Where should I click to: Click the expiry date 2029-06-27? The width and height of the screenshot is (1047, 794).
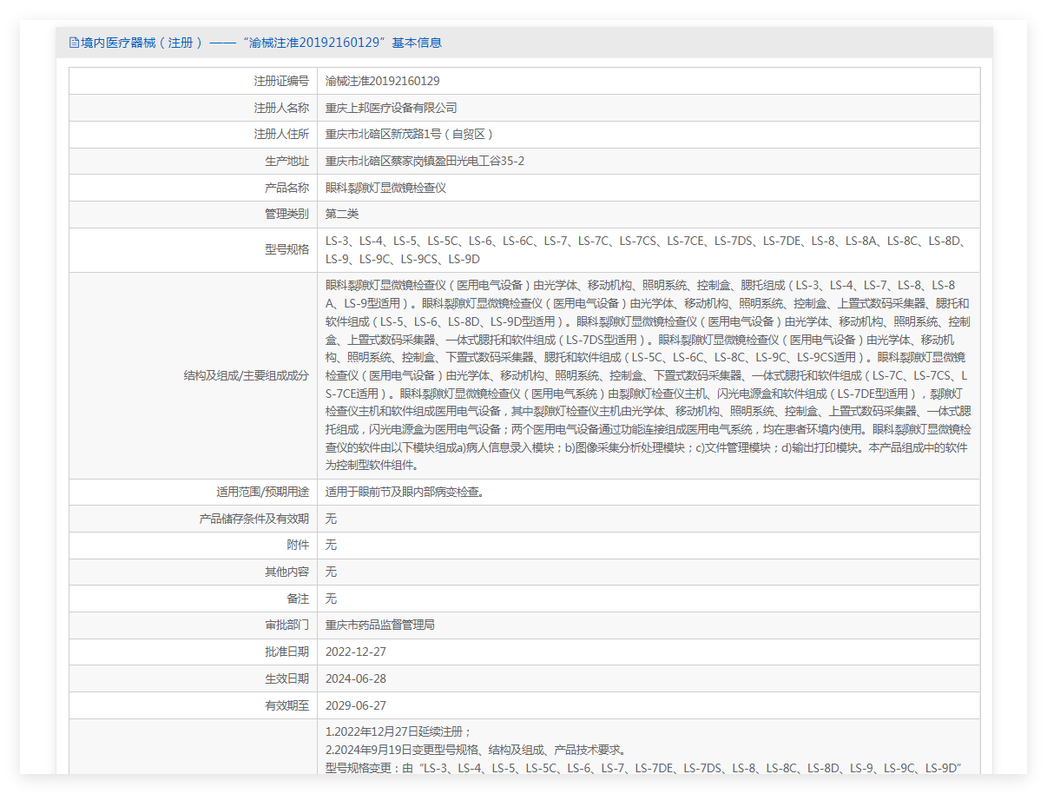click(356, 706)
